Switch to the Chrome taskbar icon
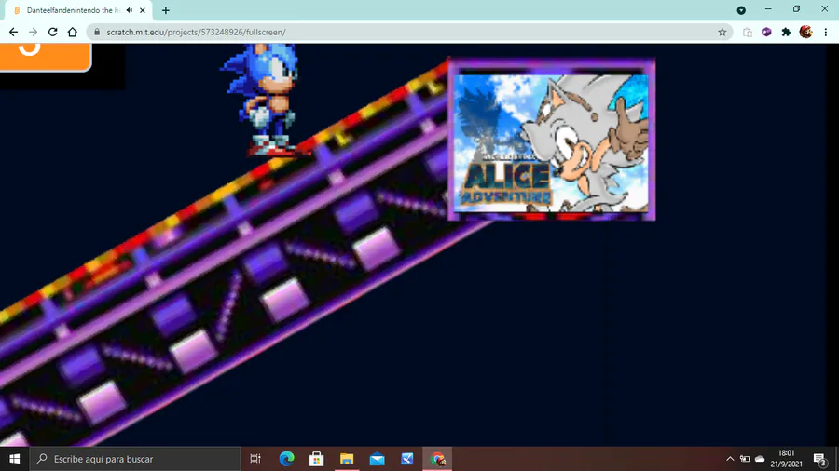The image size is (839, 471). (x=437, y=459)
